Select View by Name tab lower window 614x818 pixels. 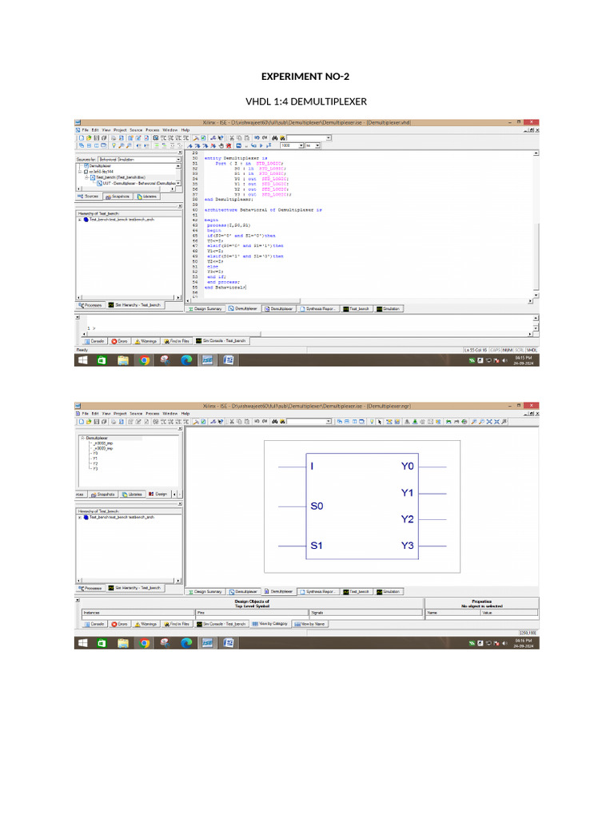click(310, 624)
